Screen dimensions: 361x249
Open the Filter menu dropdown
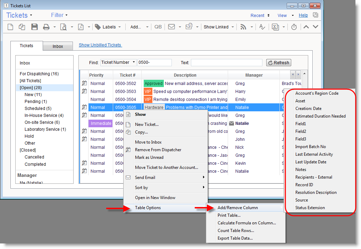pos(59,15)
